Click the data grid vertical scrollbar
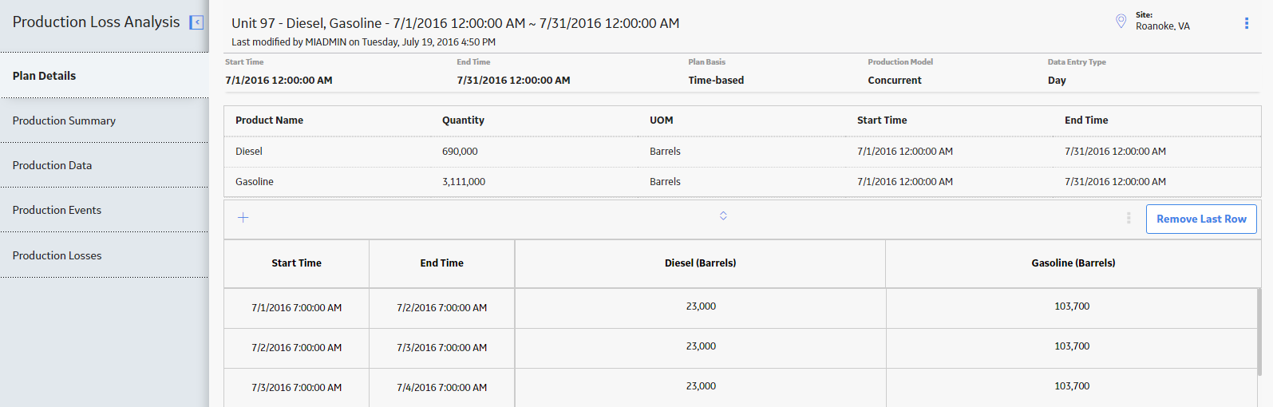1273x407 pixels. [1259, 331]
